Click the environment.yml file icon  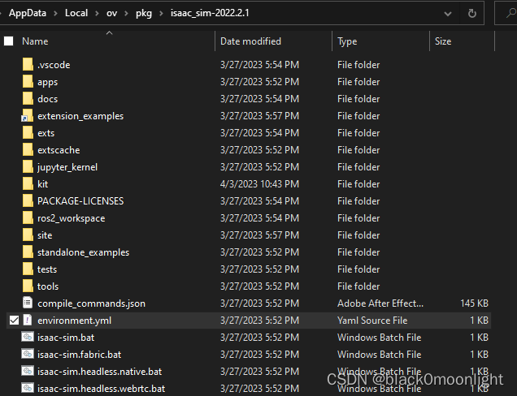point(28,320)
